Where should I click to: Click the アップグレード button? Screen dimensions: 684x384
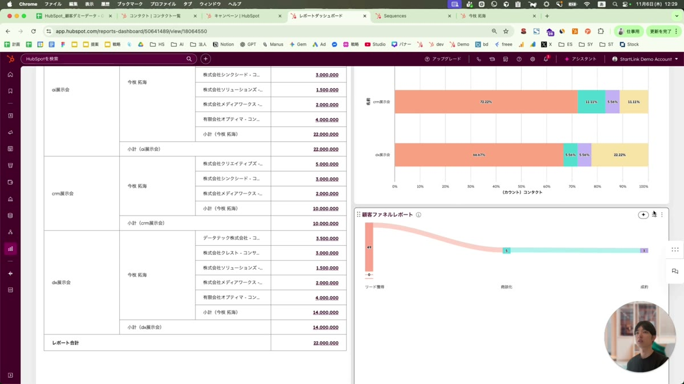[443, 59]
